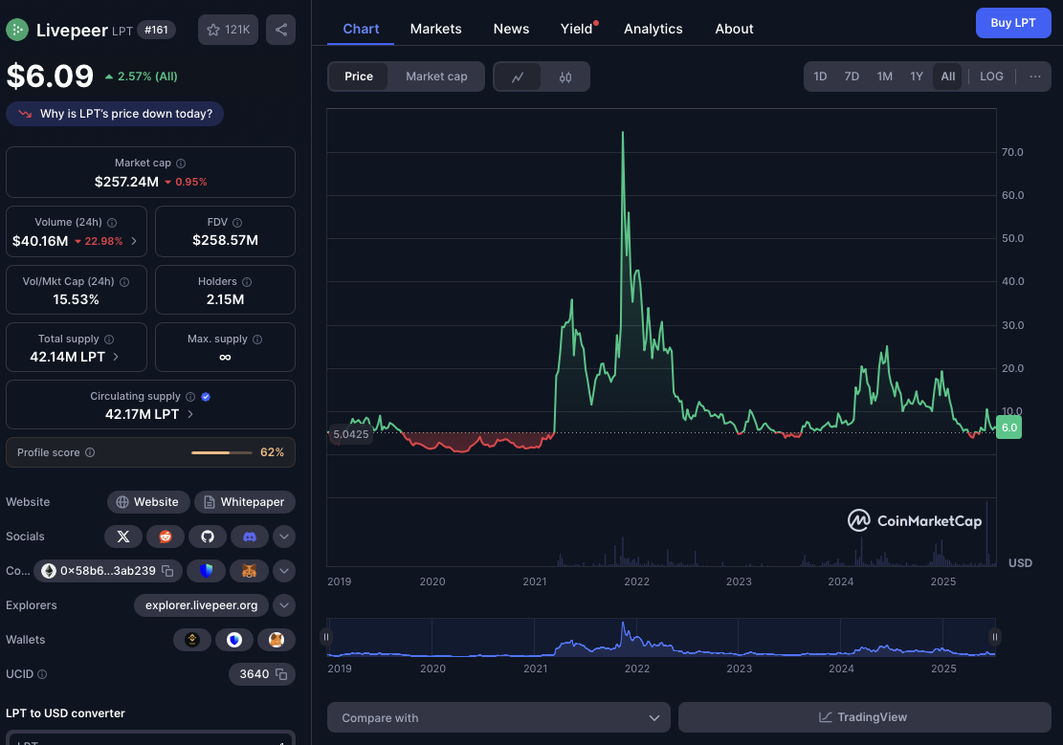Click the Buy LPT button

coord(1013,23)
